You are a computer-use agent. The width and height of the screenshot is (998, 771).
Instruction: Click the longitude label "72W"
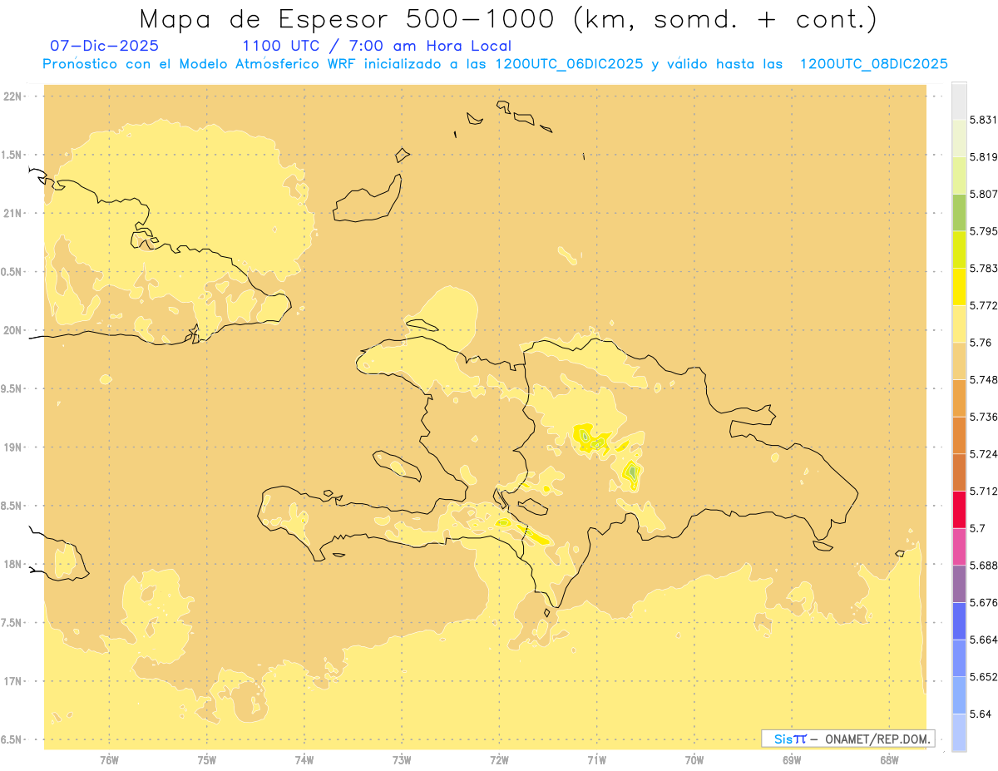point(499,759)
